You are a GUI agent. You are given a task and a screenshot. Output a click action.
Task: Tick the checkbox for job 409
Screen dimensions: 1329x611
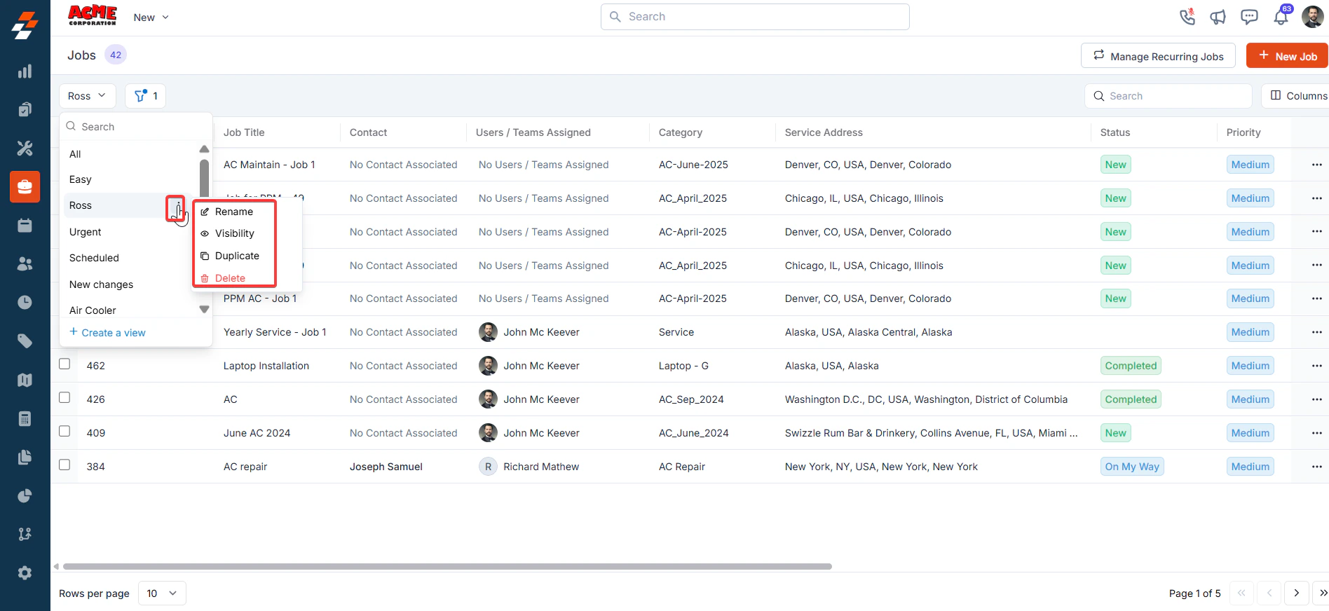(64, 431)
